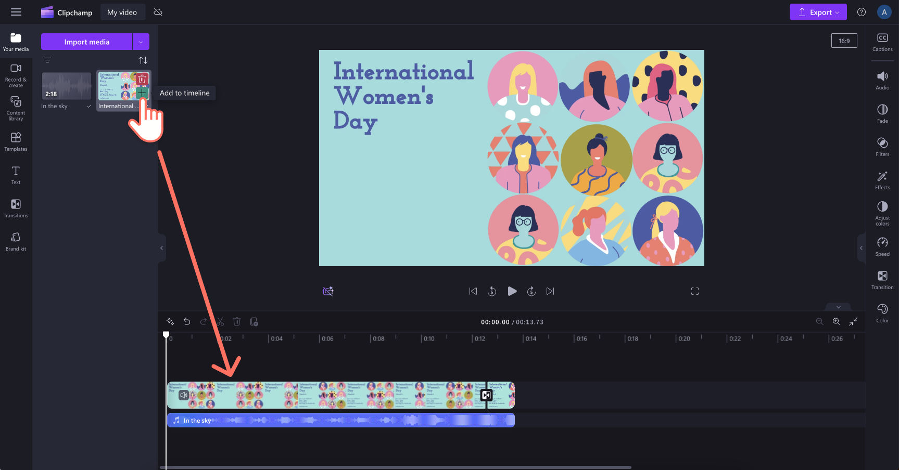899x470 pixels.
Task: Open the Color panel
Action: point(883,312)
